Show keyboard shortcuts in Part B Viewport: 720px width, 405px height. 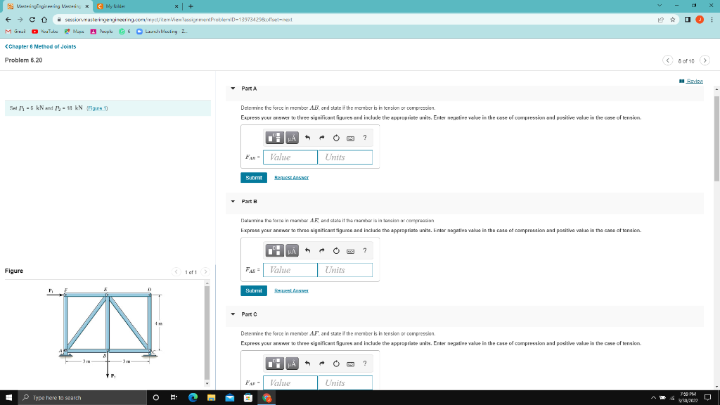(350, 251)
